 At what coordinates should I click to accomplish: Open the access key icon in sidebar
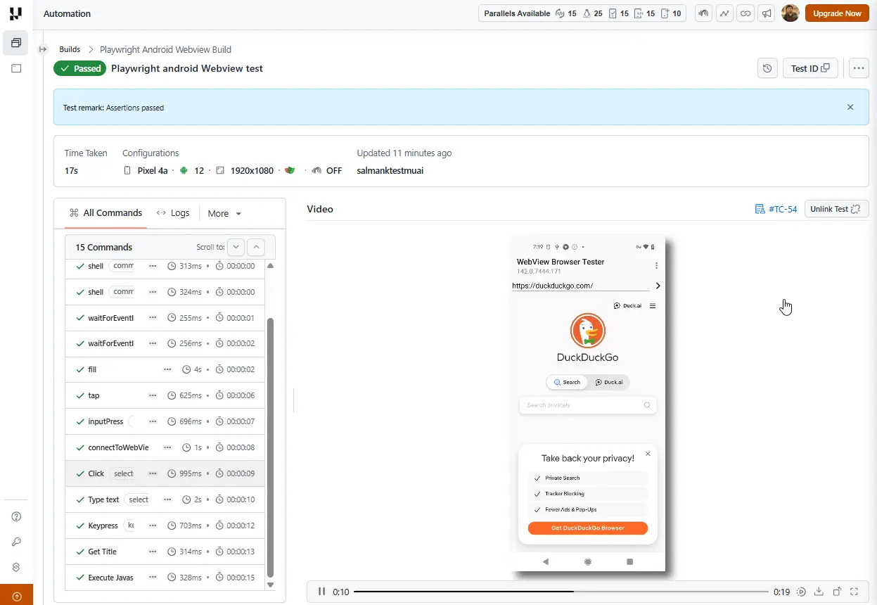pyautogui.click(x=16, y=542)
